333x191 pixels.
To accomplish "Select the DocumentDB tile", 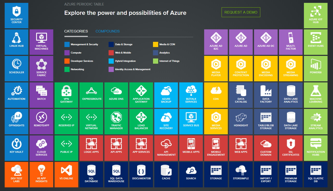I will pos(141,174).
